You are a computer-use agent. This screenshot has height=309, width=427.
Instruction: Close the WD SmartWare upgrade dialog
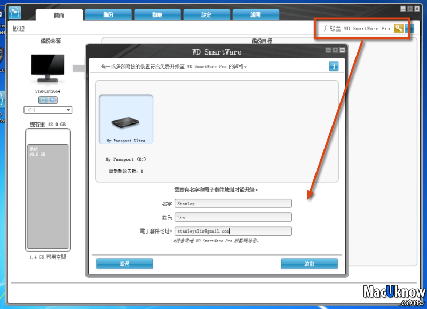coord(342,50)
